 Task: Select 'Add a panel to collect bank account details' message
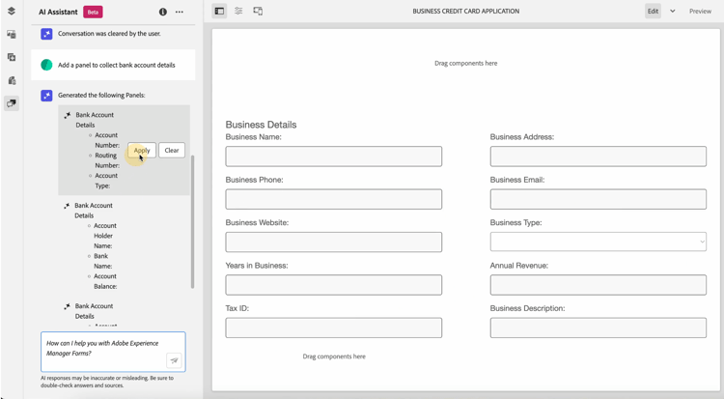click(117, 65)
